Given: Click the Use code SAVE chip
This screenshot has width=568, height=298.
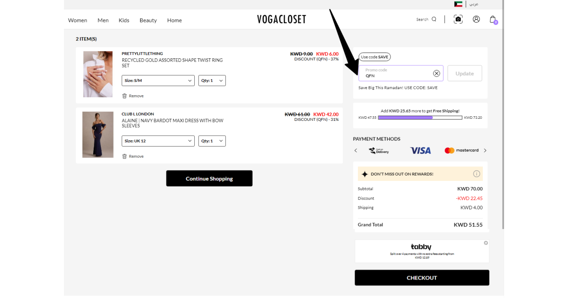Looking at the screenshot, I should [375, 57].
